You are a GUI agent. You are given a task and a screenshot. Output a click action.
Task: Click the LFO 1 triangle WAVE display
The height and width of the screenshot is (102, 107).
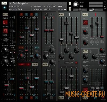click(x=85, y=23)
